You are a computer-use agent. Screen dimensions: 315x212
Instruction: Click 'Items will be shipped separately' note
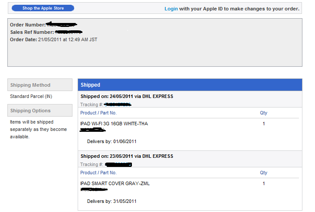click(38, 129)
